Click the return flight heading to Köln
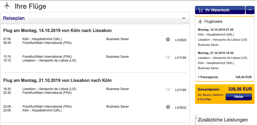 coord(57,80)
